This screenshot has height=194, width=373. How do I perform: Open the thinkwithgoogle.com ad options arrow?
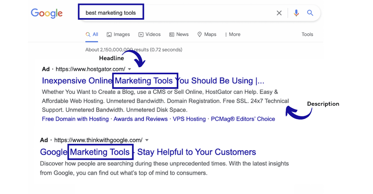point(147,140)
